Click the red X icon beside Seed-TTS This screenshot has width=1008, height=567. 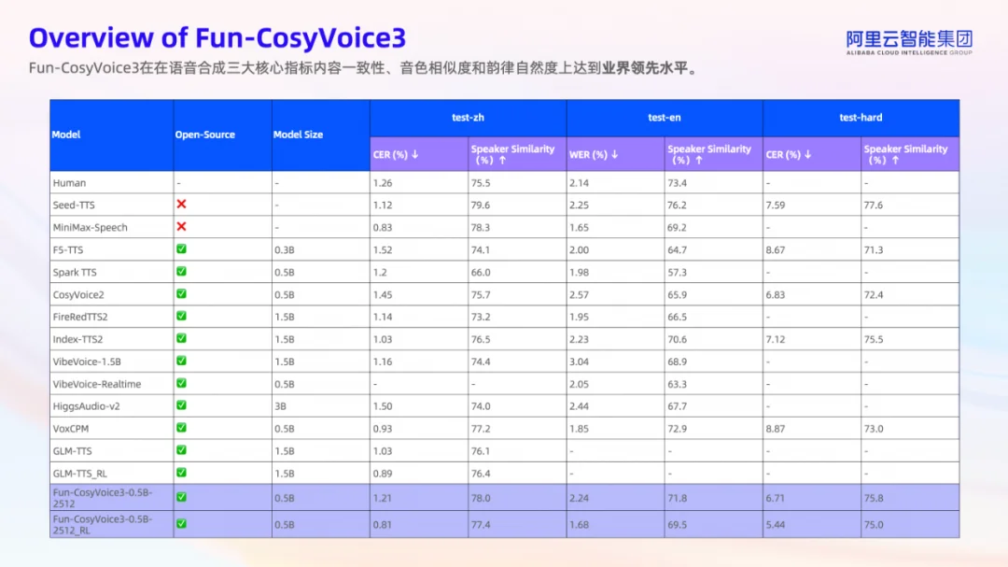[183, 205]
